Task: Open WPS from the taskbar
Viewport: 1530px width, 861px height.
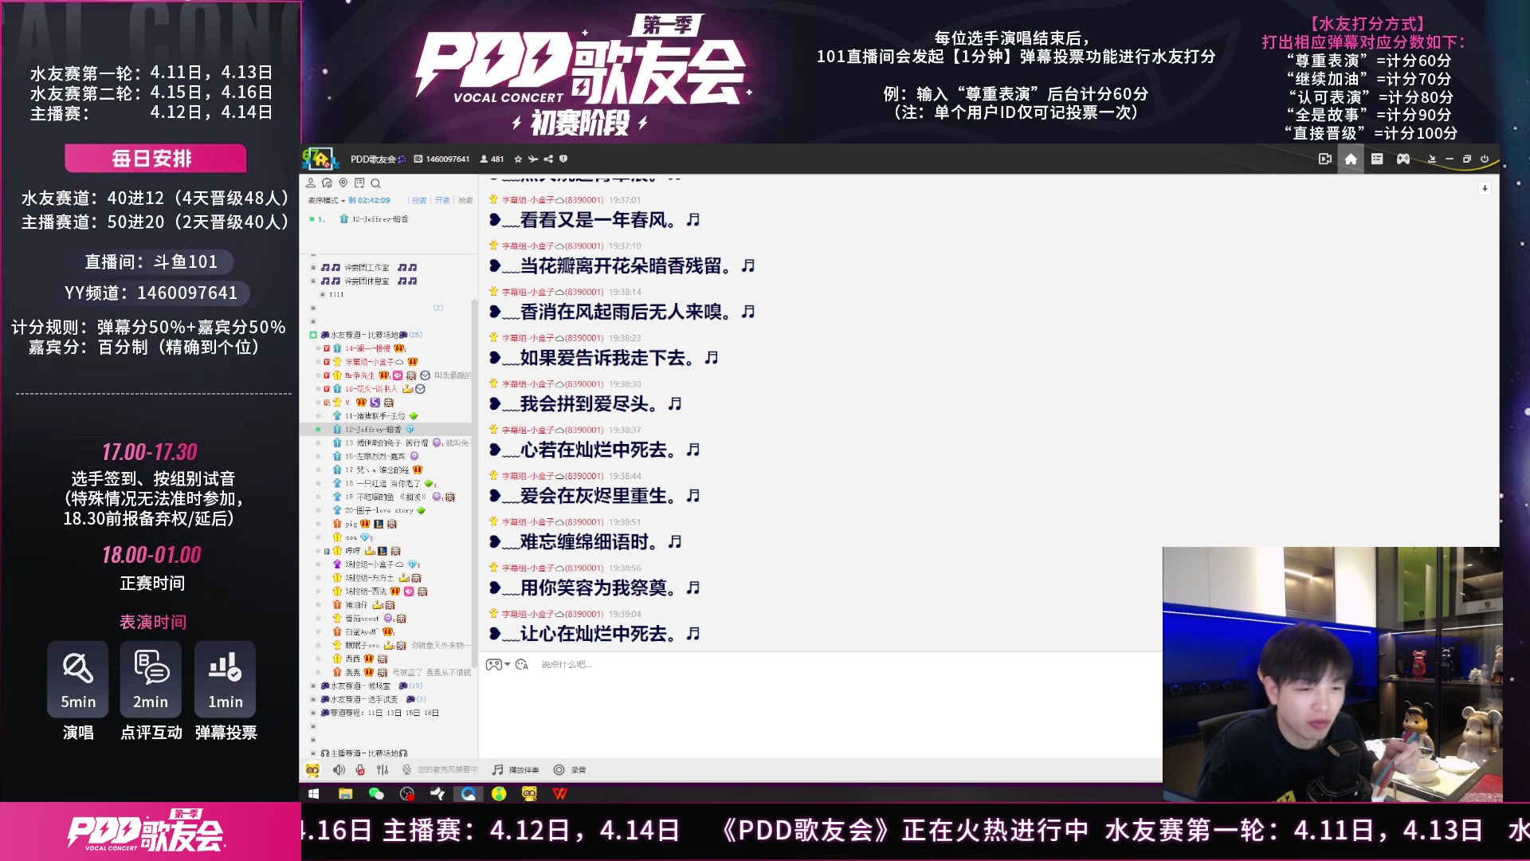Action: point(560,793)
